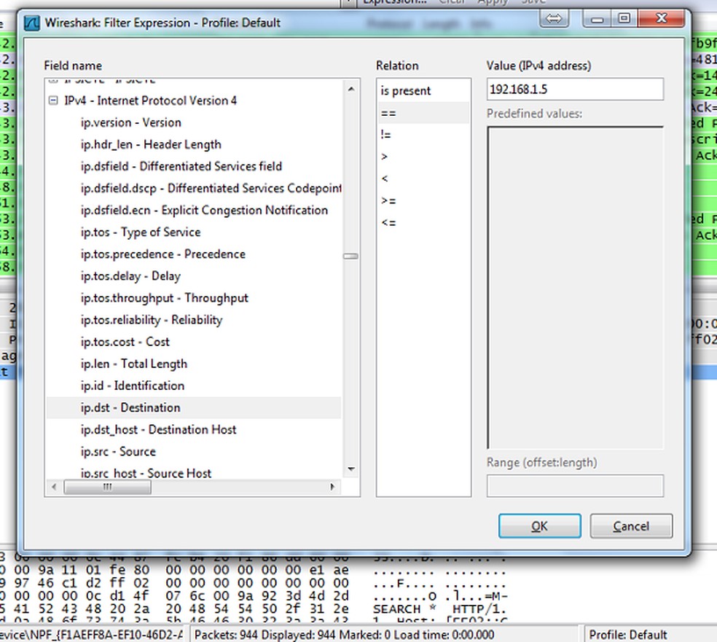
Task: Click field list horizontal scrollbar left arrow
Action: click(x=54, y=487)
